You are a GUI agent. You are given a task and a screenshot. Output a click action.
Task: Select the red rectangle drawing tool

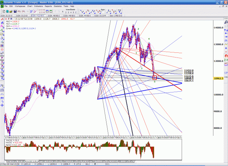[2, 50]
